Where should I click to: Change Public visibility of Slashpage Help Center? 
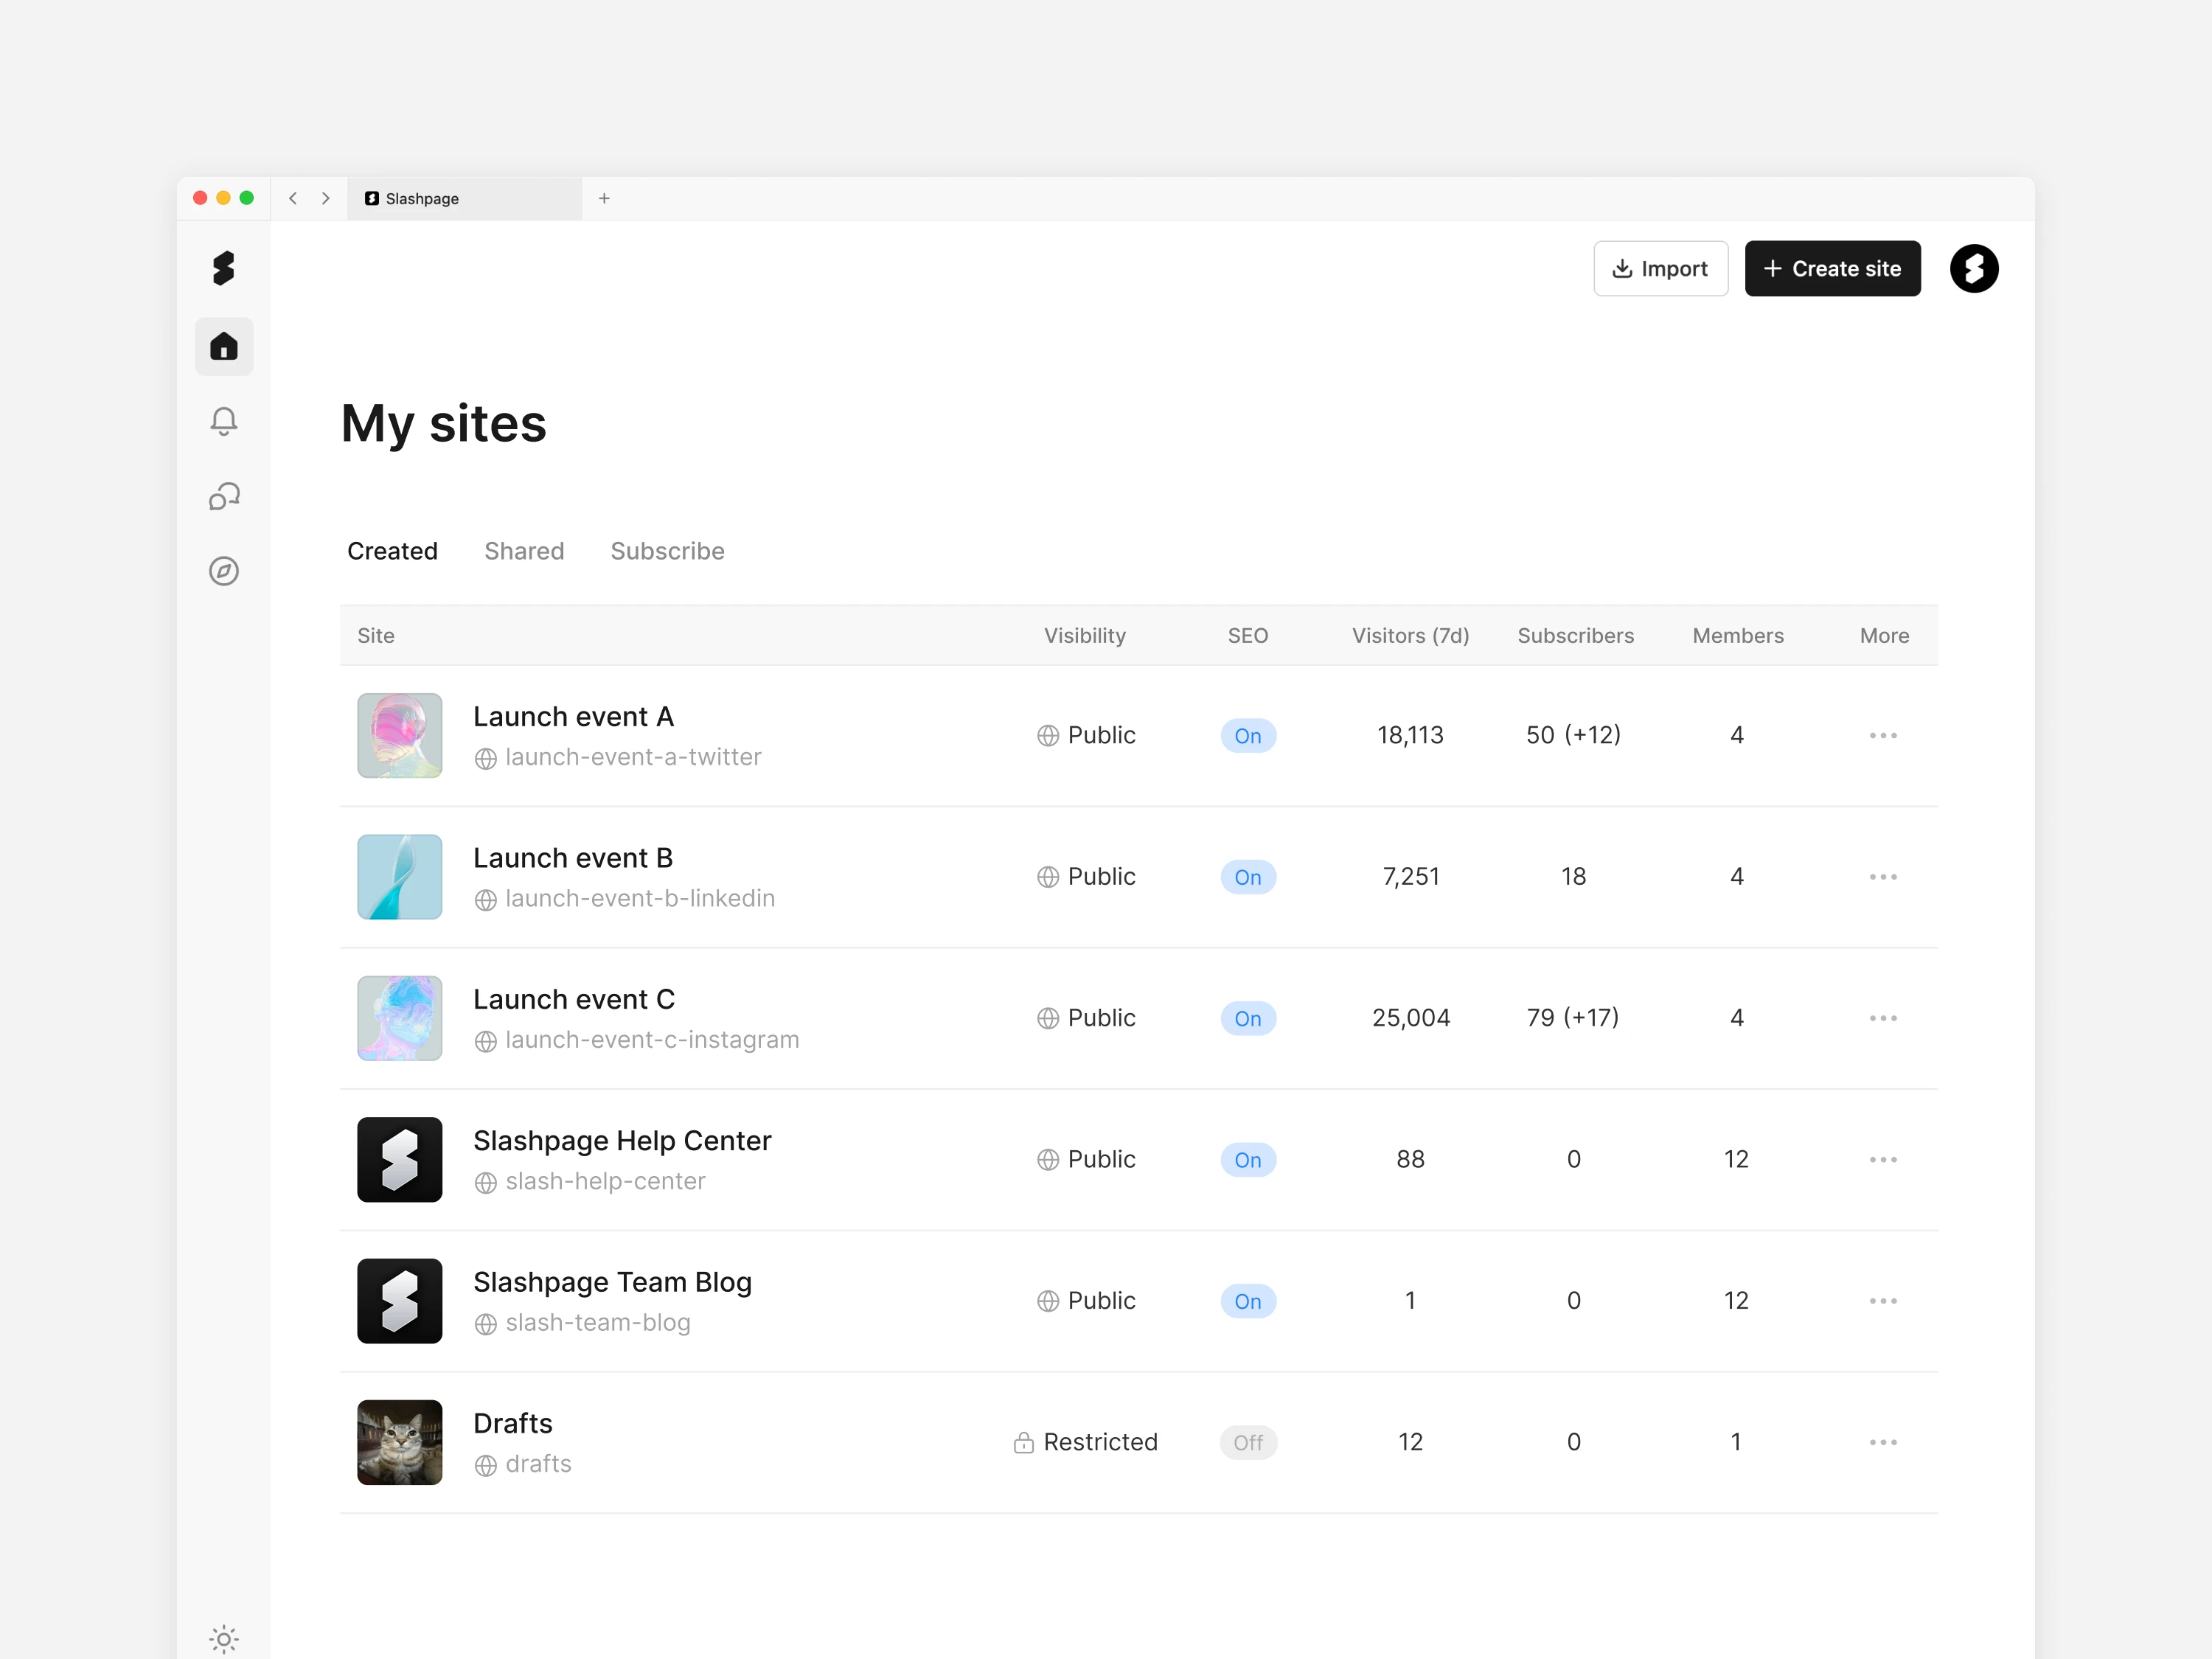[x=1086, y=1159]
